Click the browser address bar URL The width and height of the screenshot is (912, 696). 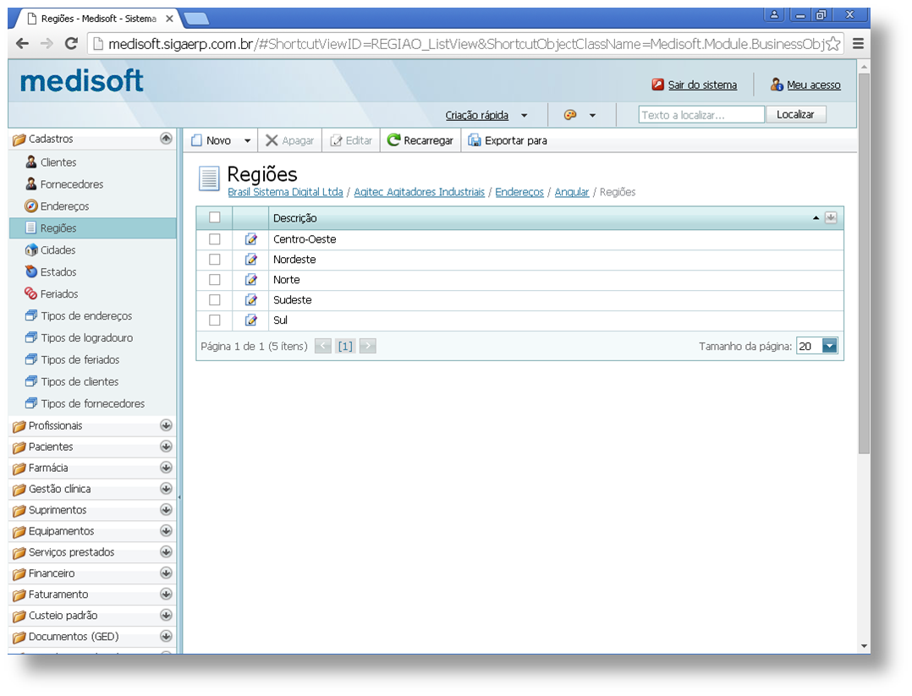pos(465,44)
